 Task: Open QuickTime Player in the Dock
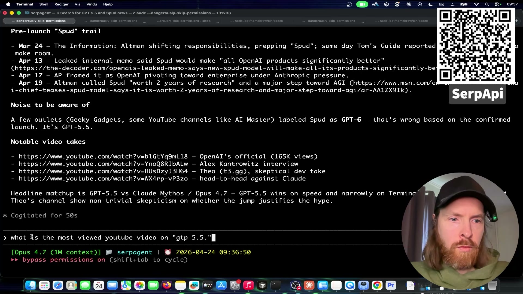click(x=350, y=285)
